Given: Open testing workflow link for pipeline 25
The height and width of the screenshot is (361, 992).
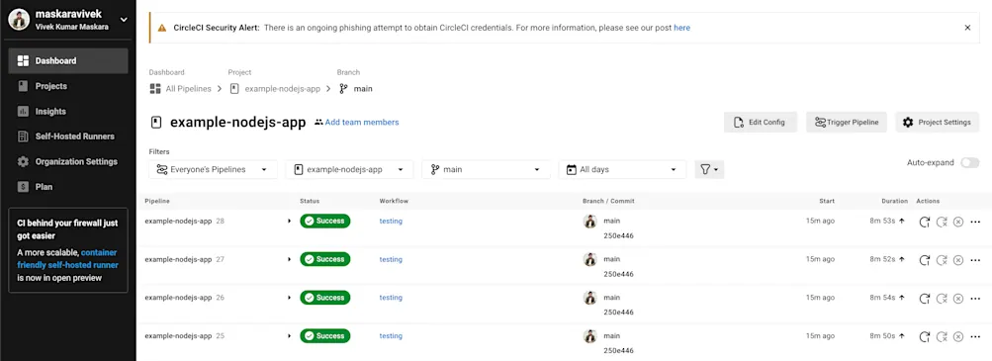Looking at the screenshot, I should coord(391,335).
